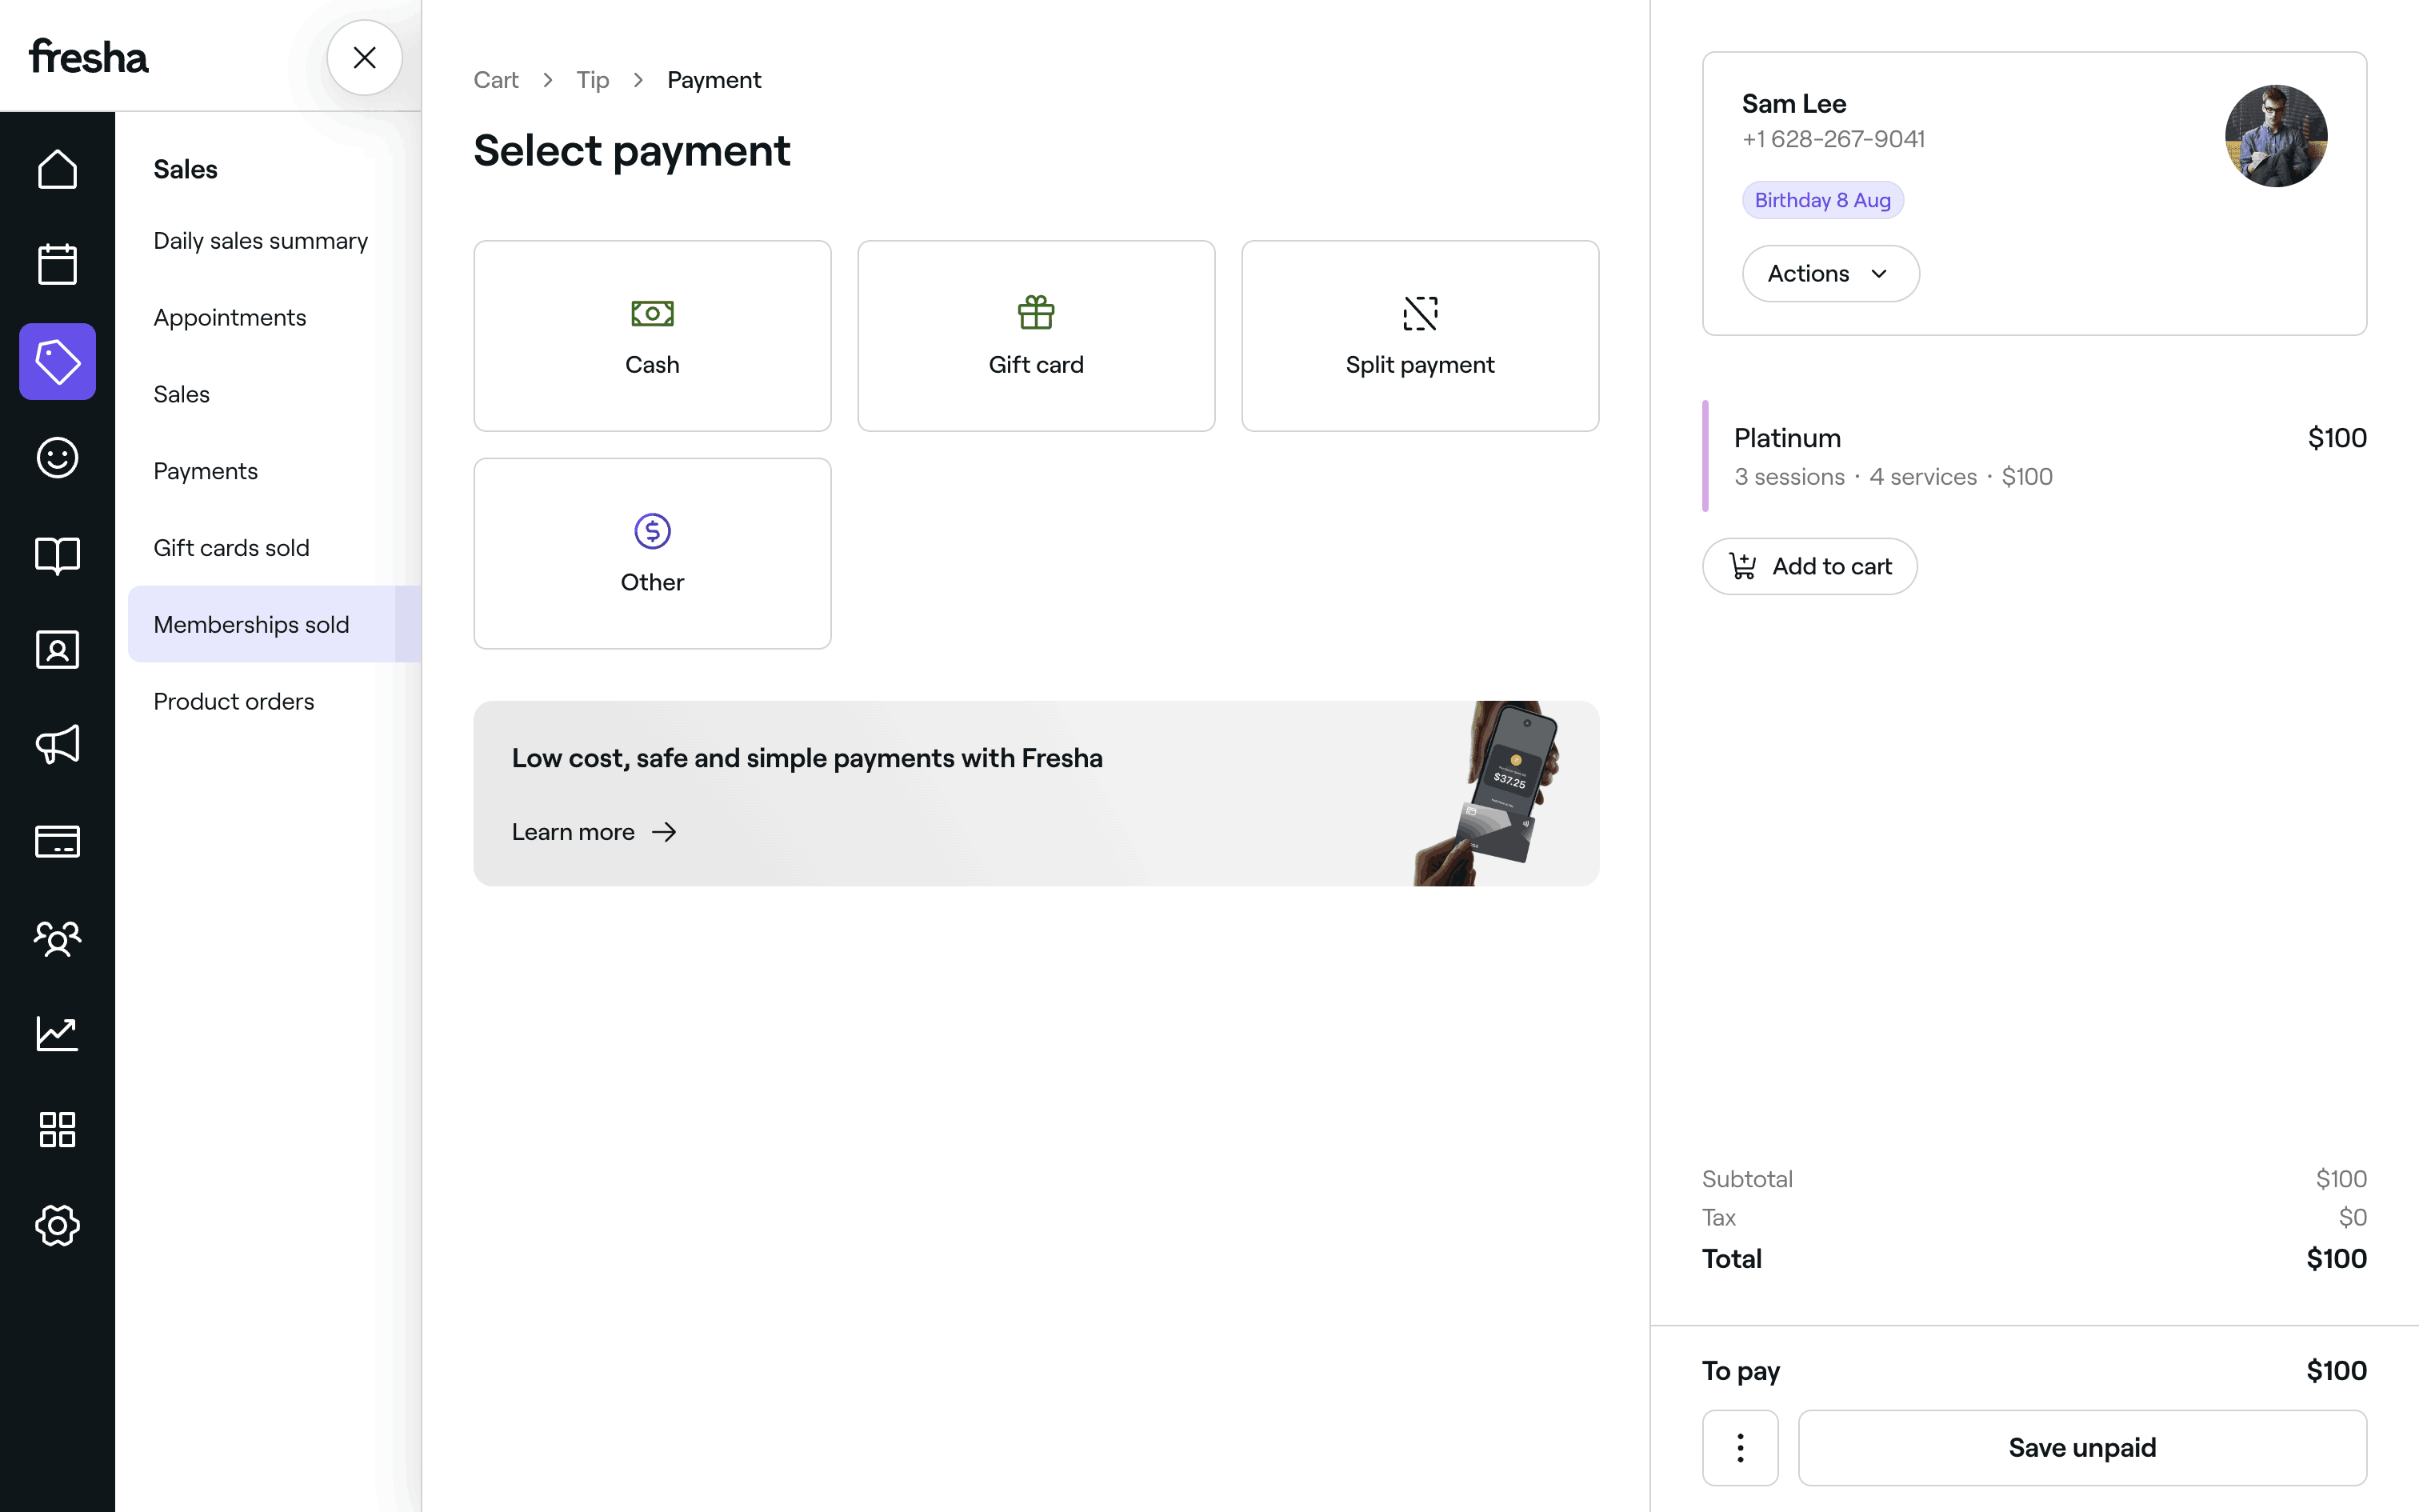The image size is (2419, 1512).
Task: Select Split payment option
Action: (1419, 336)
